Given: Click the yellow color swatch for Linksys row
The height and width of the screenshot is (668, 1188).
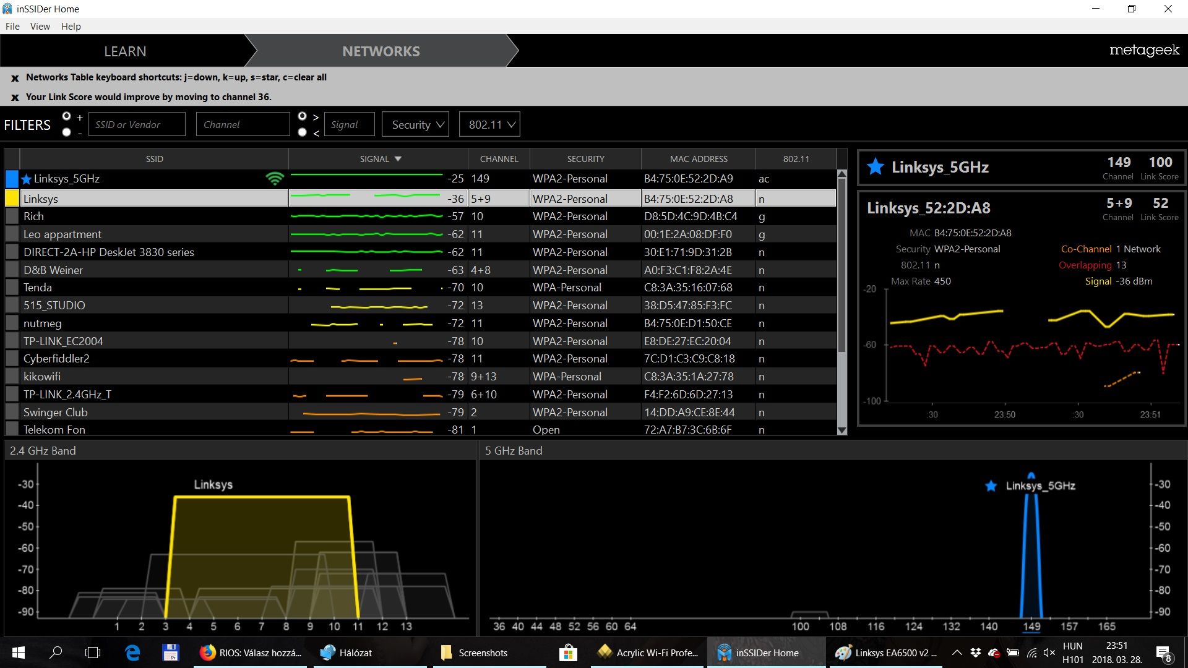Looking at the screenshot, I should [x=12, y=199].
